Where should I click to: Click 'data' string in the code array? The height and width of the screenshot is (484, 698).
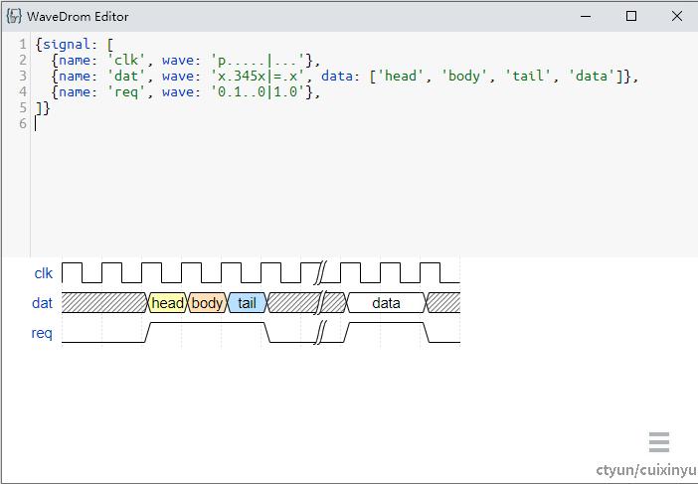click(592, 77)
